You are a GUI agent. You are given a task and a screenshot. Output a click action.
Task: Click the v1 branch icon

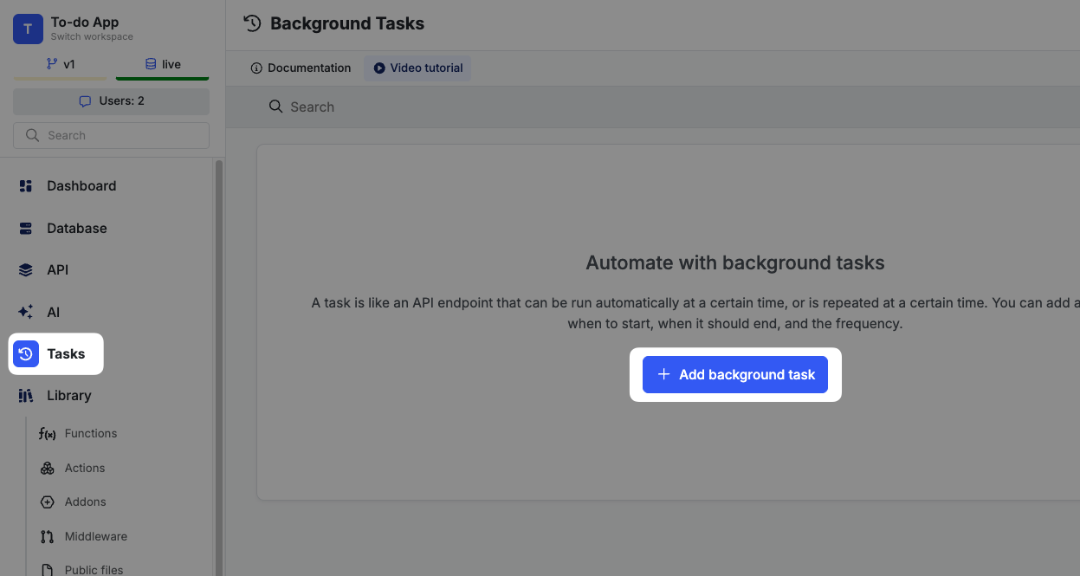52,64
